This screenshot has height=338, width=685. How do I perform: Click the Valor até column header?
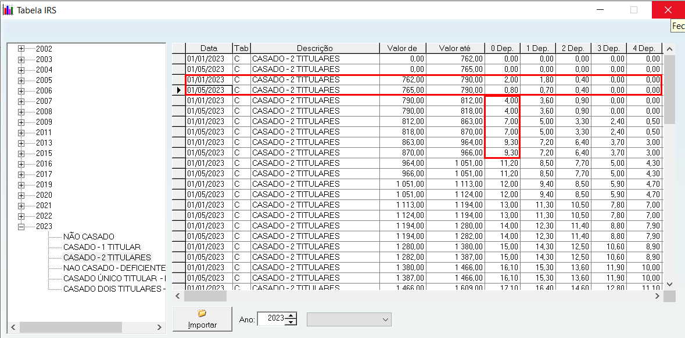pos(454,49)
